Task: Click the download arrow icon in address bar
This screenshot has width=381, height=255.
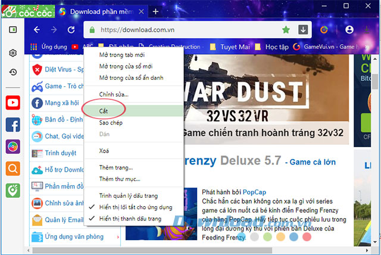Action: point(302,30)
